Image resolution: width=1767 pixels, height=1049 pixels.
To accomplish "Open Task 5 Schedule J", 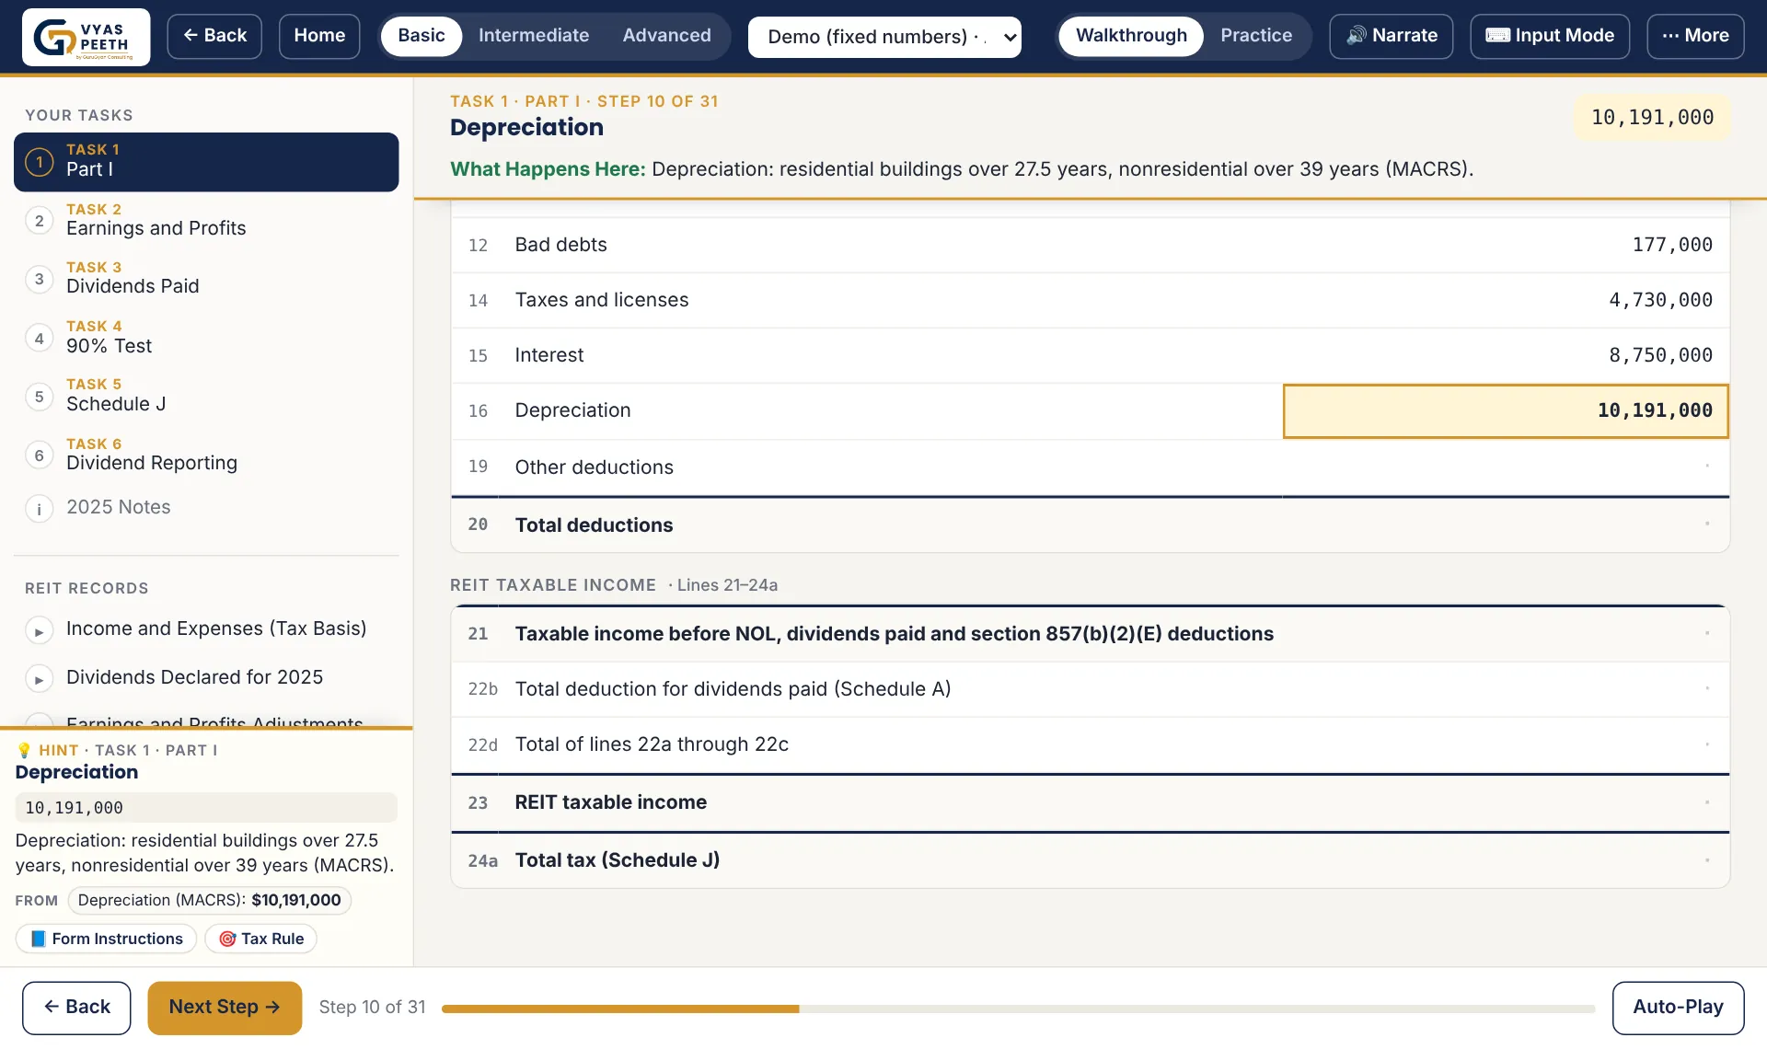I will (206, 397).
